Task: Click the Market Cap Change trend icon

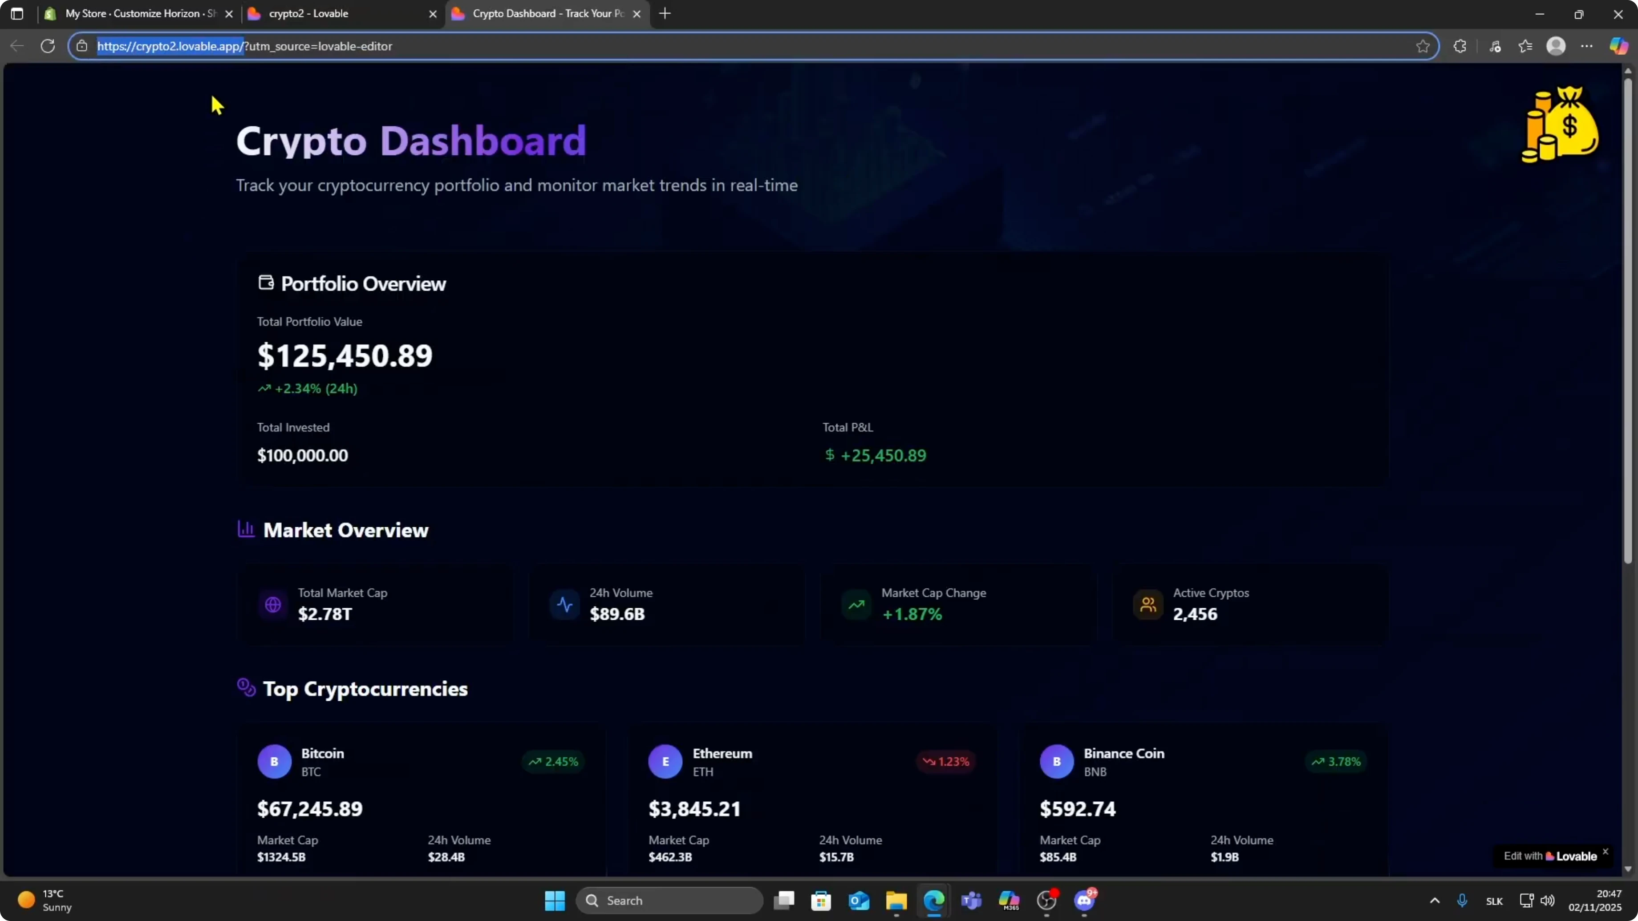Action: click(x=856, y=605)
